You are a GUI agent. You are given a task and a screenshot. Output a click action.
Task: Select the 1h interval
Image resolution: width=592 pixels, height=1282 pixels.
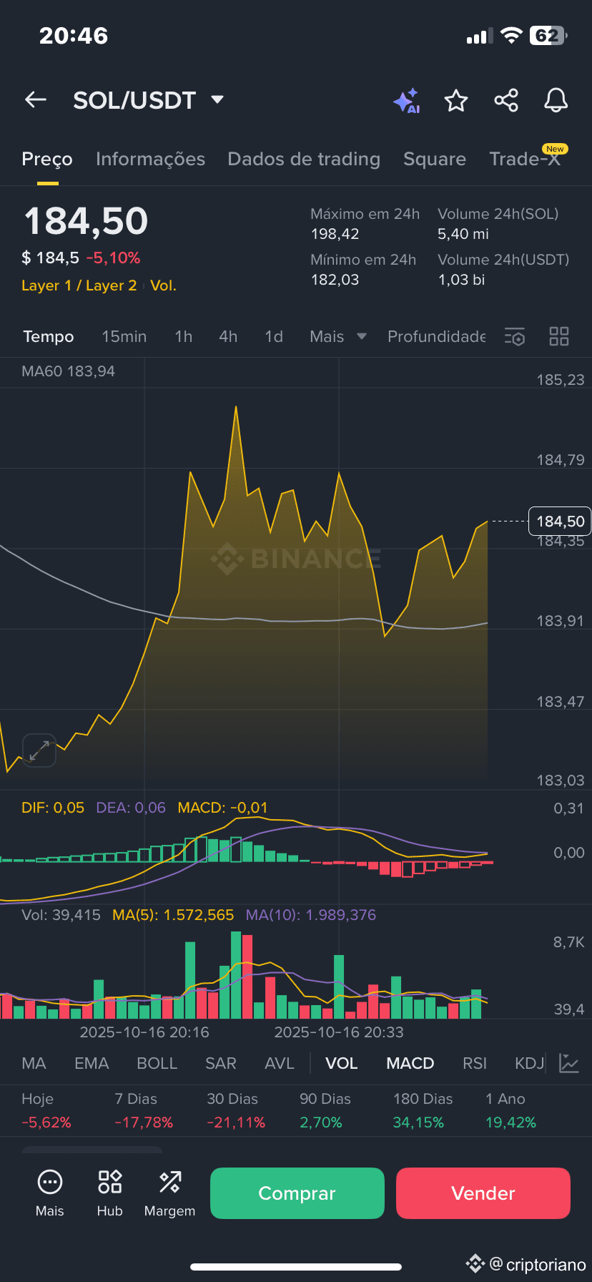click(184, 336)
